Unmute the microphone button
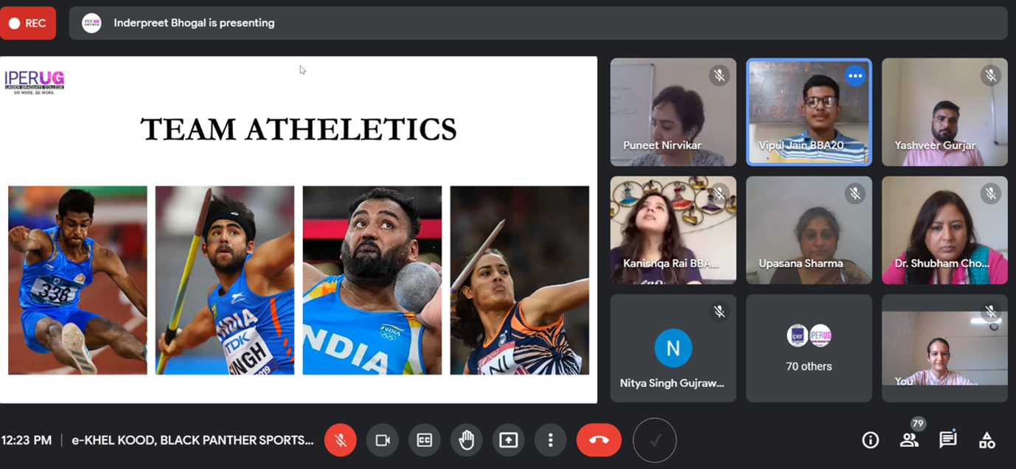This screenshot has height=469, width=1016. tap(341, 440)
